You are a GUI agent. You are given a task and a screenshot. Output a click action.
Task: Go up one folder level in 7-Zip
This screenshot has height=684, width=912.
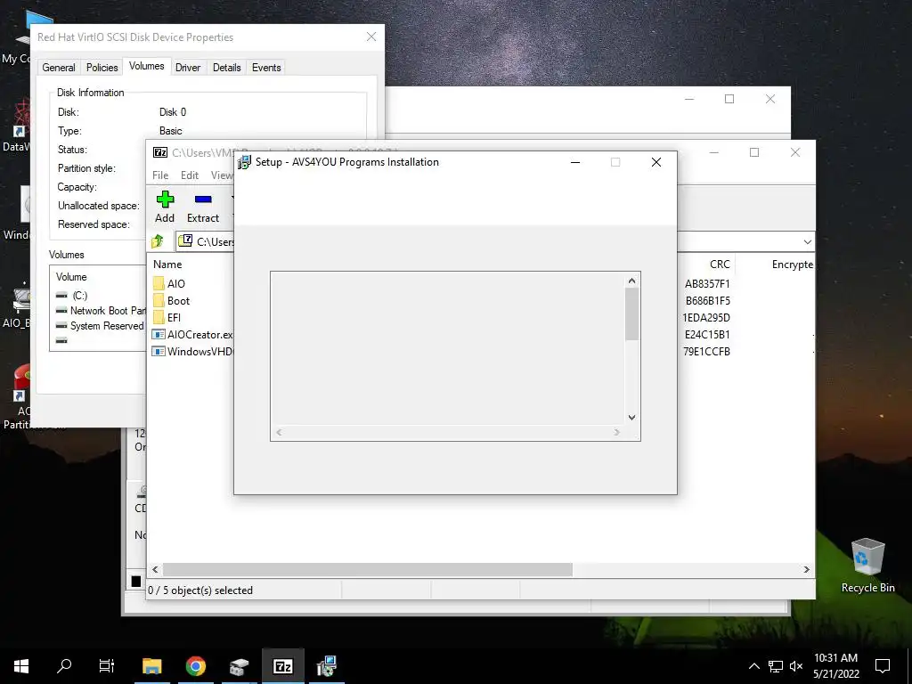coord(158,241)
